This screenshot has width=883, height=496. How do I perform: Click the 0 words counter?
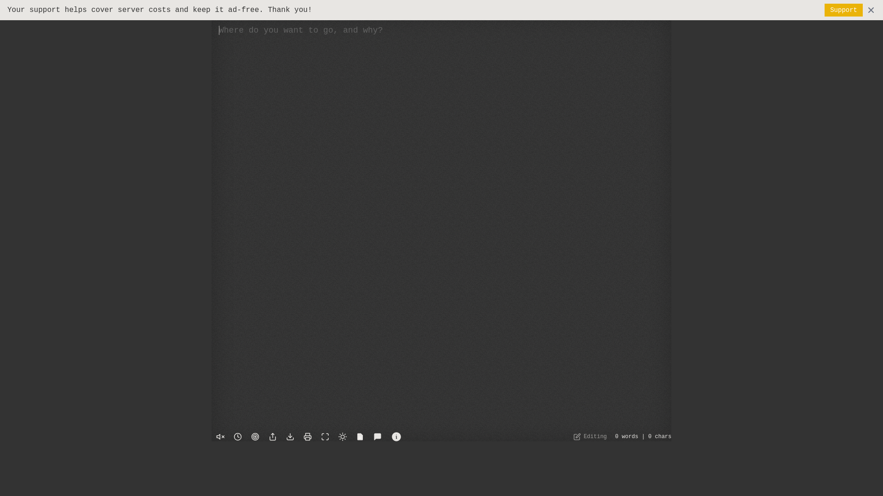626,437
